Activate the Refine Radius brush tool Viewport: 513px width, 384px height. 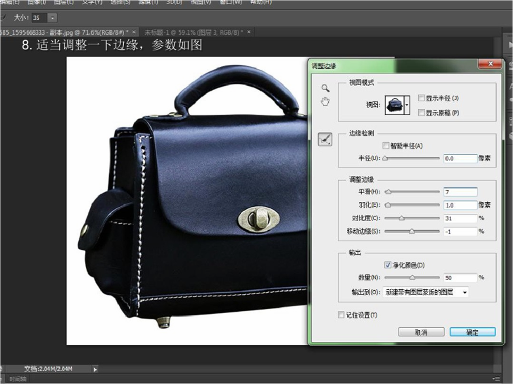[x=325, y=139]
